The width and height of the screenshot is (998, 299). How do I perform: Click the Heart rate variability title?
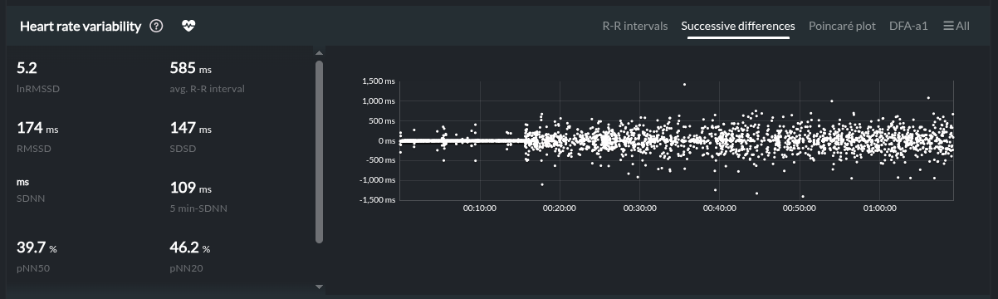click(80, 26)
